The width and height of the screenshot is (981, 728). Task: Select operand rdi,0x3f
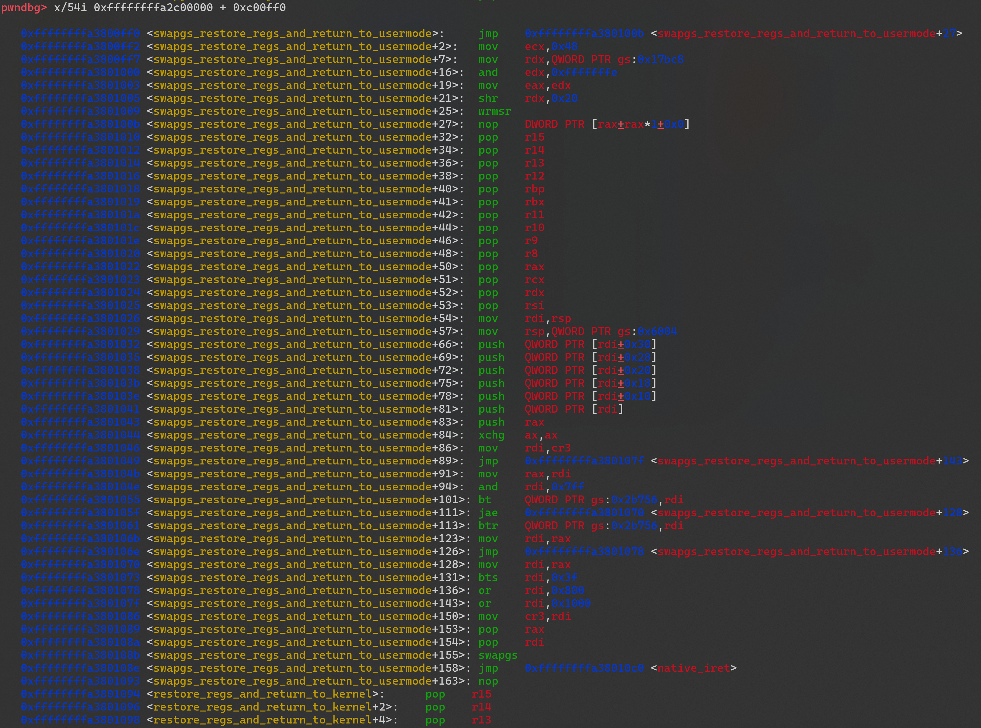point(551,577)
